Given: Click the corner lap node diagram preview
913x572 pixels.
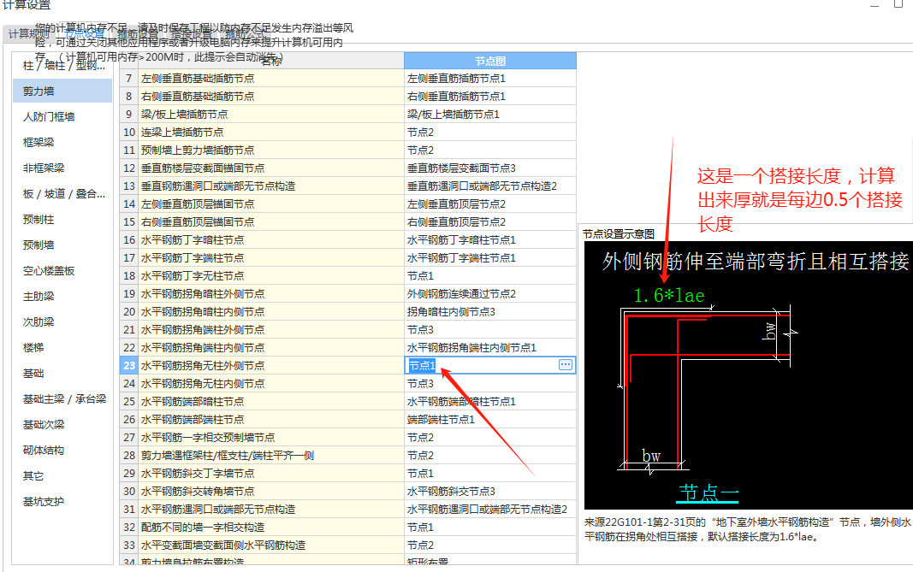Looking at the screenshot, I should 748,375.
